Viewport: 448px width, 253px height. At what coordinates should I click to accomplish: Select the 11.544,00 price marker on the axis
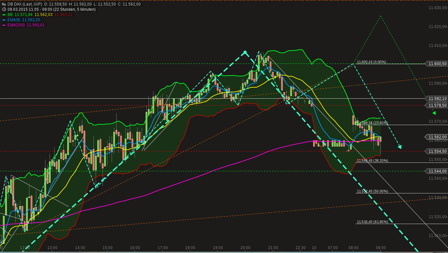(x=436, y=171)
